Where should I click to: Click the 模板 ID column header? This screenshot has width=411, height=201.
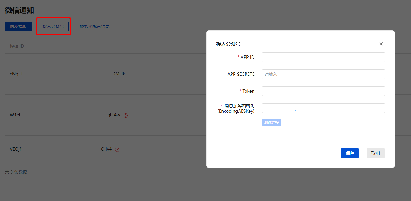[17, 46]
